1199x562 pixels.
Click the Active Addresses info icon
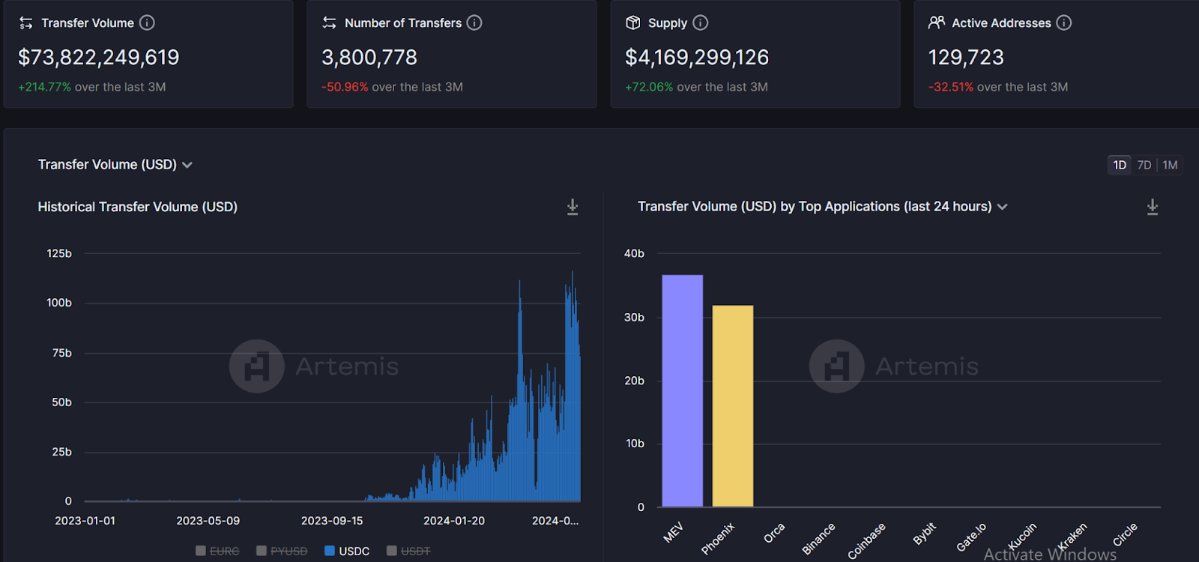(x=1064, y=22)
